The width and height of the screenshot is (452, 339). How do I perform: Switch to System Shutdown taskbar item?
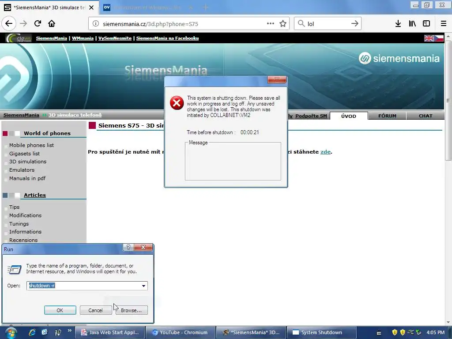tap(321, 332)
